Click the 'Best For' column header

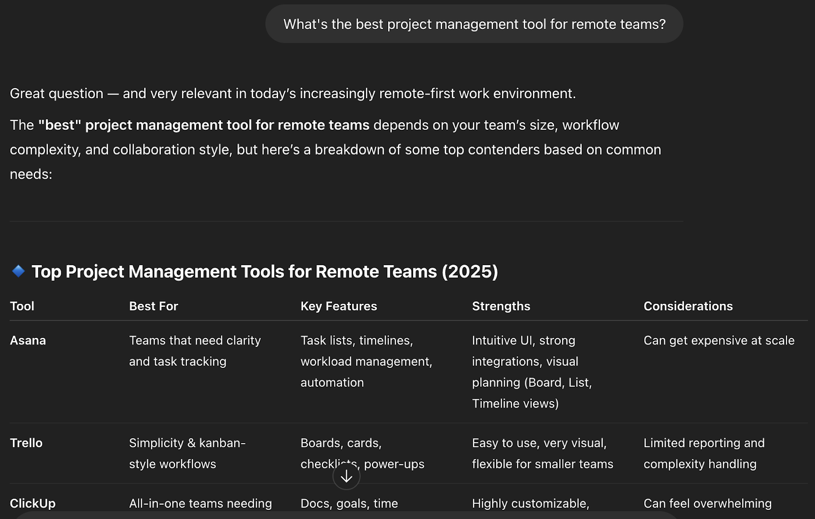coord(153,306)
